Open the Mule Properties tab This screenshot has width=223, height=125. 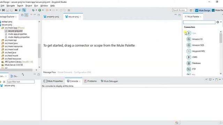(x=53, y=81)
